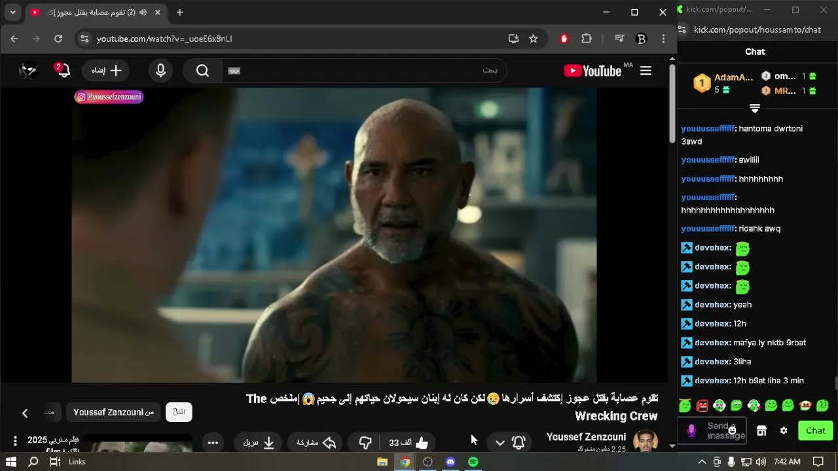Go to YouTube home via logo
The image size is (838, 471).
592,71
